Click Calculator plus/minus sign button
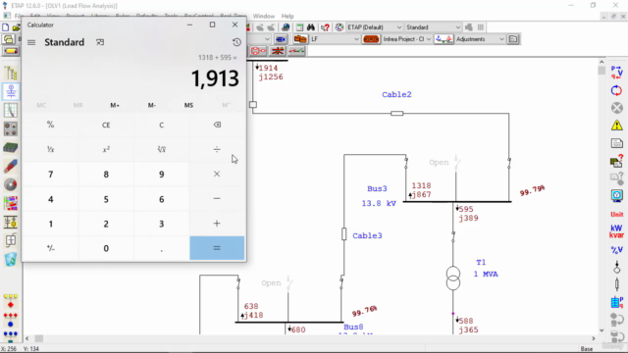Viewport: 628px width, 353px height. 50,248
